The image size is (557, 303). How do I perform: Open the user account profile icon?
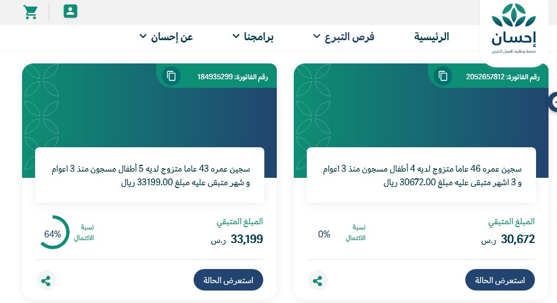click(x=70, y=11)
